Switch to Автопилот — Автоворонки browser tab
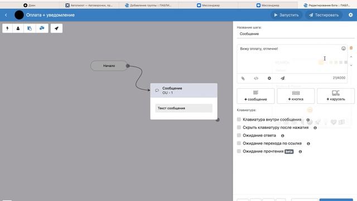 89,5
